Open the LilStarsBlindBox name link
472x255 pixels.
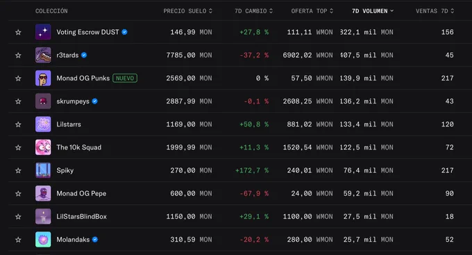pos(82,216)
